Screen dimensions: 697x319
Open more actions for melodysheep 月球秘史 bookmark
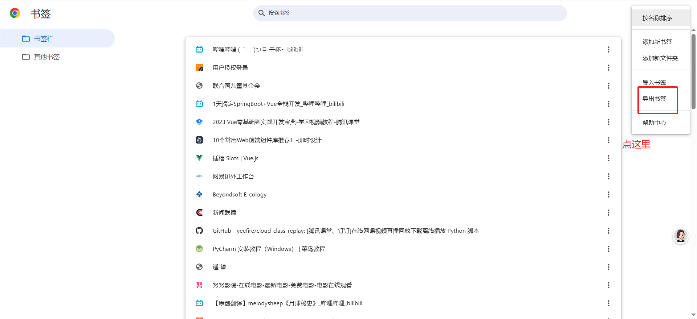tap(608, 303)
